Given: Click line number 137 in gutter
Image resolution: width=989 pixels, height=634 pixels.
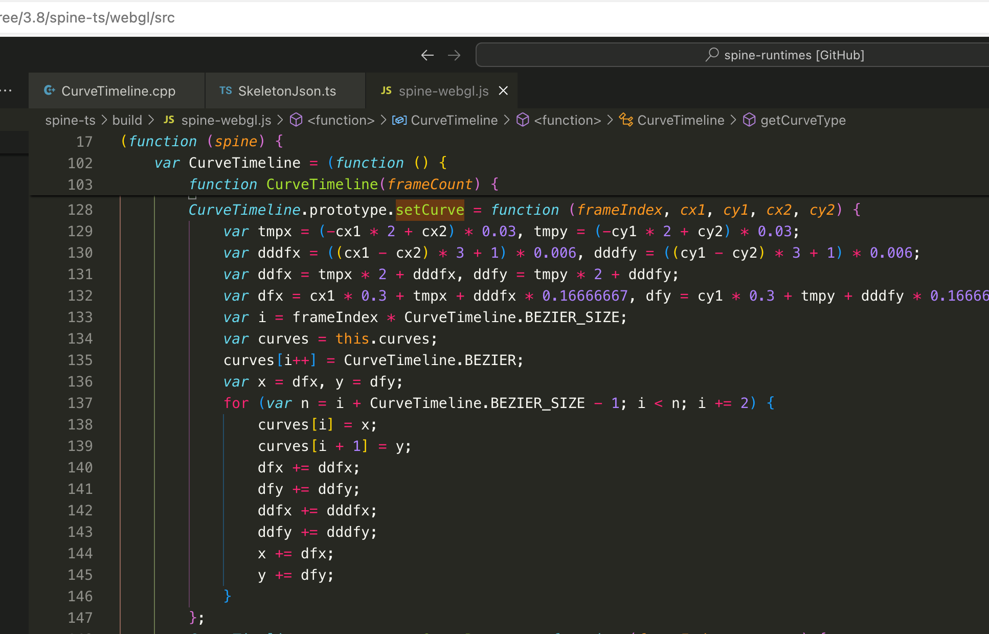Looking at the screenshot, I should point(80,403).
